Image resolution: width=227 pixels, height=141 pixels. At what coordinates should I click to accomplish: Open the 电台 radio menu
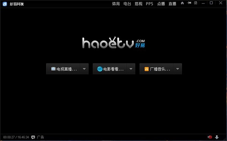pyautogui.click(x=127, y=4)
